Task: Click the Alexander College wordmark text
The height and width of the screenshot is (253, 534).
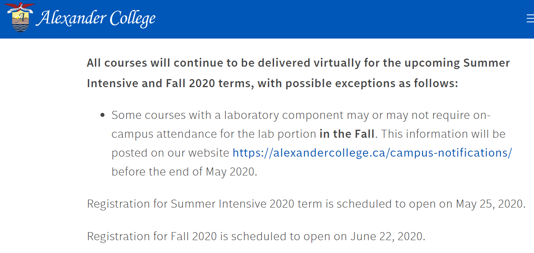Action: (96, 18)
